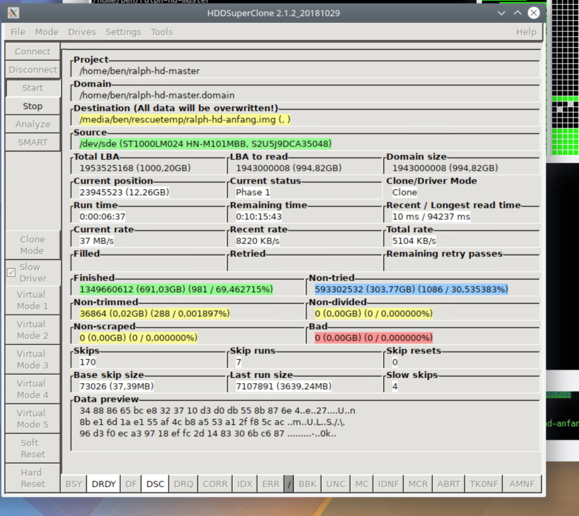Click the green Finished value 1349660612

pyautogui.click(x=176, y=289)
